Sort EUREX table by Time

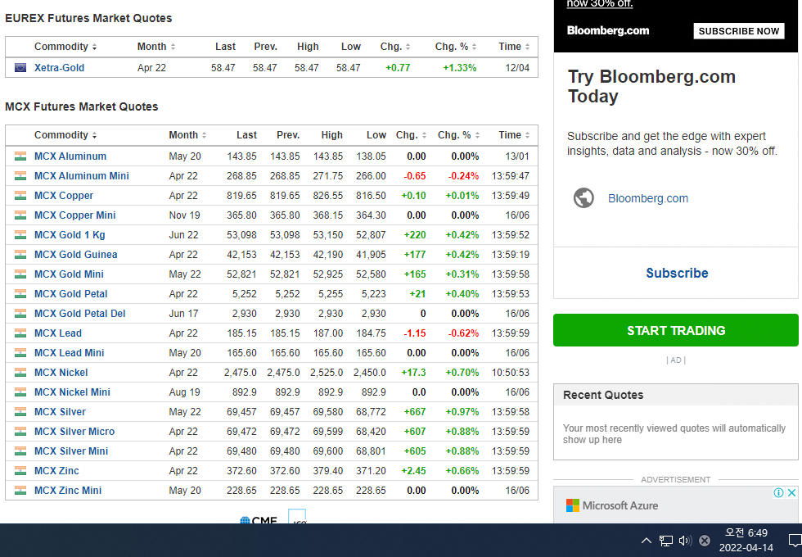514,47
